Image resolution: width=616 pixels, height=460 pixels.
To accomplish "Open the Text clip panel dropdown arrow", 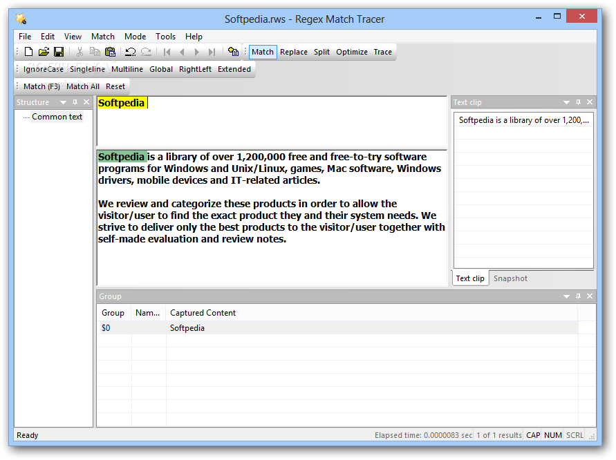I will click(x=566, y=102).
